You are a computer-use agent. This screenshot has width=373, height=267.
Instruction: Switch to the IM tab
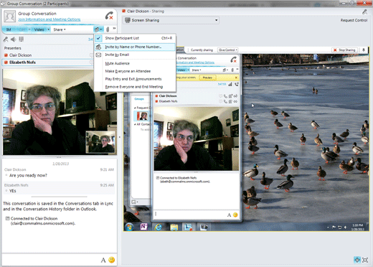(9, 29)
